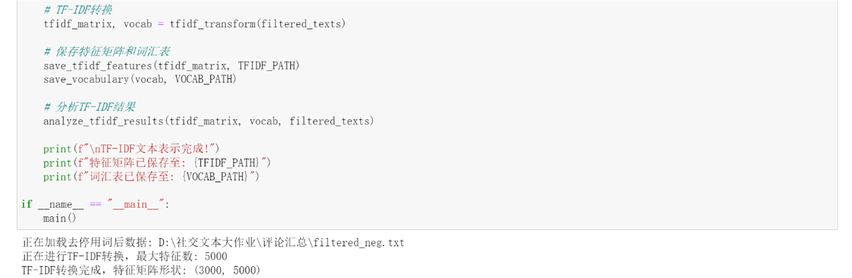Click the print '特征矩阵已保存至' statement

point(157,163)
